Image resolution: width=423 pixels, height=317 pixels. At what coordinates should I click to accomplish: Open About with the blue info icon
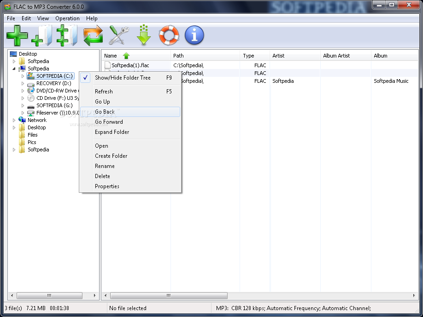tap(194, 35)
